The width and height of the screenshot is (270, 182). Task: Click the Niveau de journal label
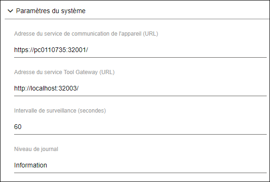[x=36, y=149]
